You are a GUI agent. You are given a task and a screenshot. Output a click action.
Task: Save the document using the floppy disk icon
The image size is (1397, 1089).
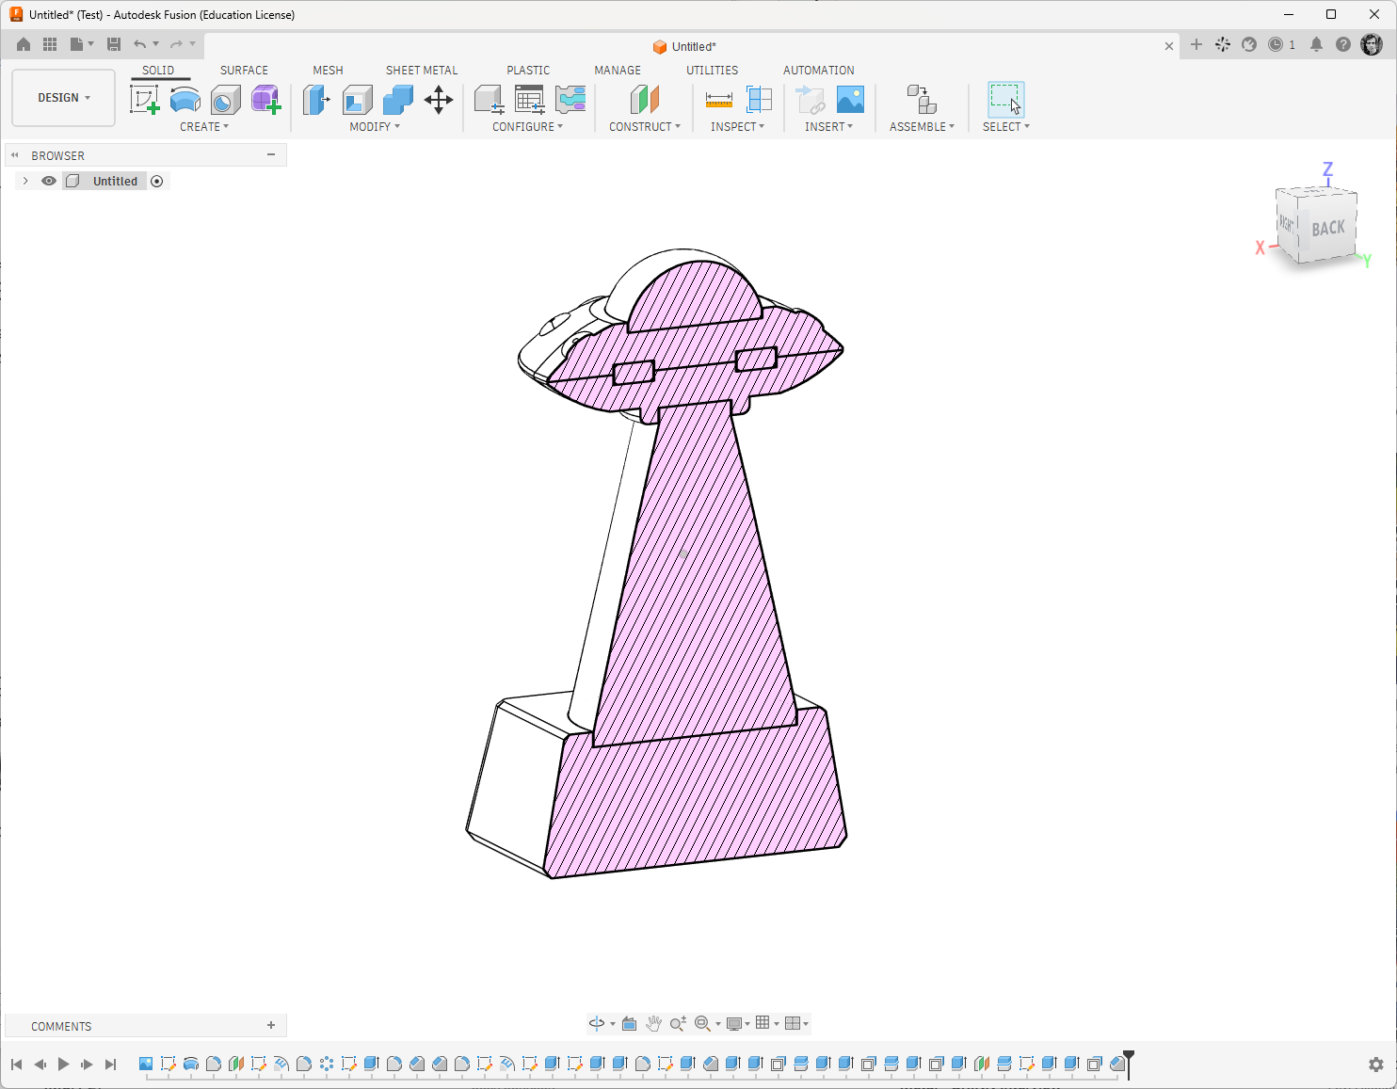coord(114,44)
